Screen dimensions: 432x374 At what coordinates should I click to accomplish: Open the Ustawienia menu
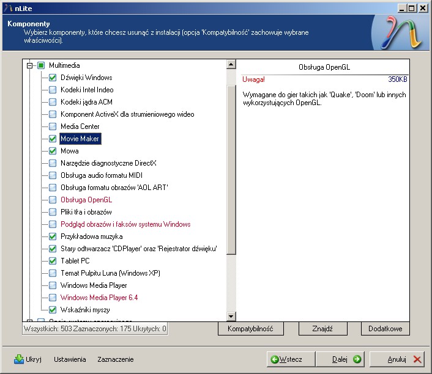point(70,359)
